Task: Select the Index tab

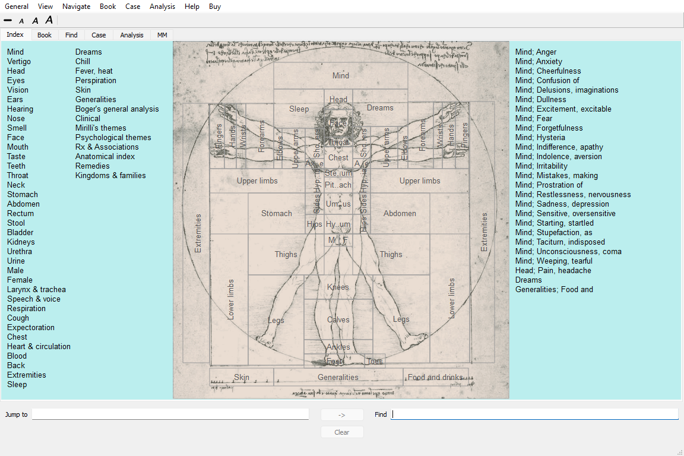Action: [x=15, y=35]
